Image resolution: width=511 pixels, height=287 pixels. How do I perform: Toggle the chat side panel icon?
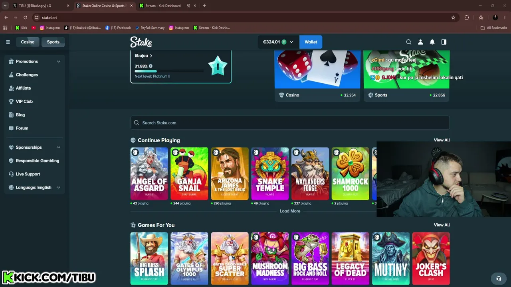click(444, 42)
